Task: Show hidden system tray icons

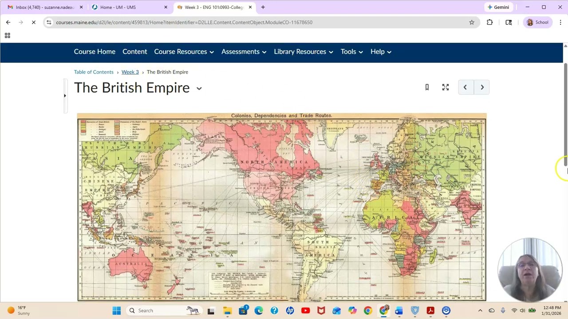Action: coord(480,311)
